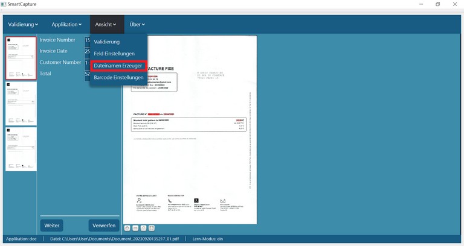The width and height of the screenshot is (464, 246).
Task: Click the magnifier zoom icon below preview
Action: (143, 228)
